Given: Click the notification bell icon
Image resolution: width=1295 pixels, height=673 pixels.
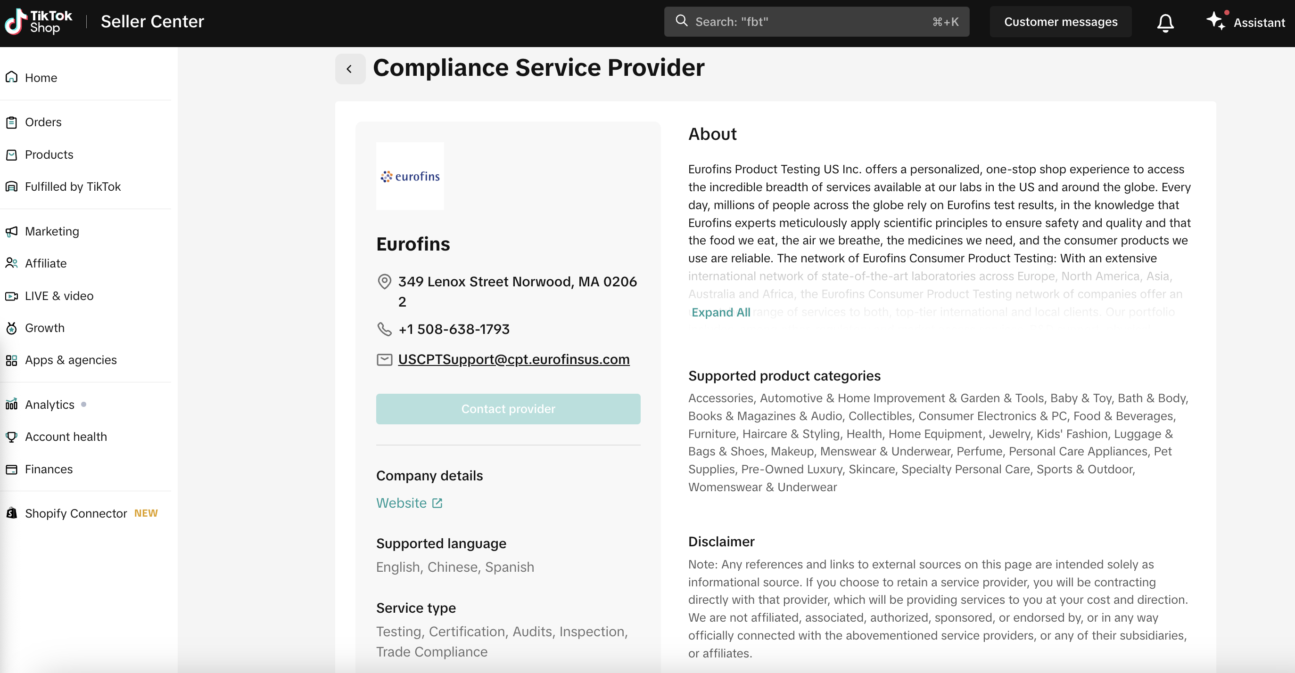Looking at the screenshot, I should [1165, 22].
